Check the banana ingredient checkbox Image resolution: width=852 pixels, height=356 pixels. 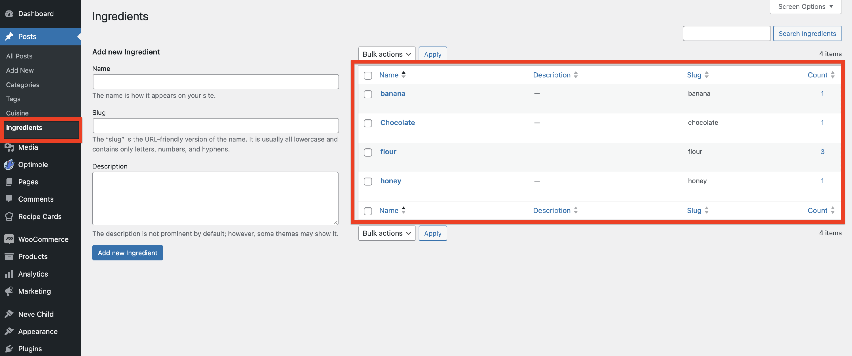[368, 94]
